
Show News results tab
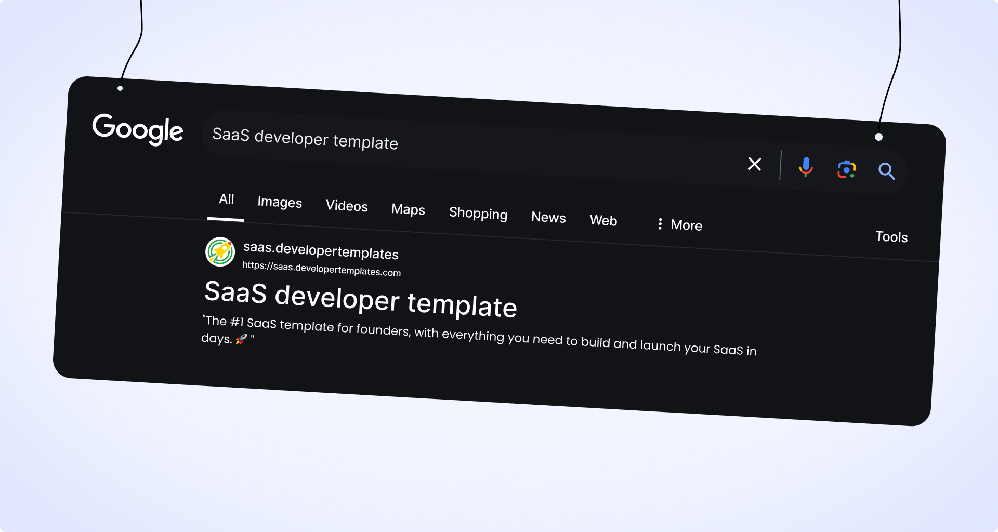[x=548, y=217]
